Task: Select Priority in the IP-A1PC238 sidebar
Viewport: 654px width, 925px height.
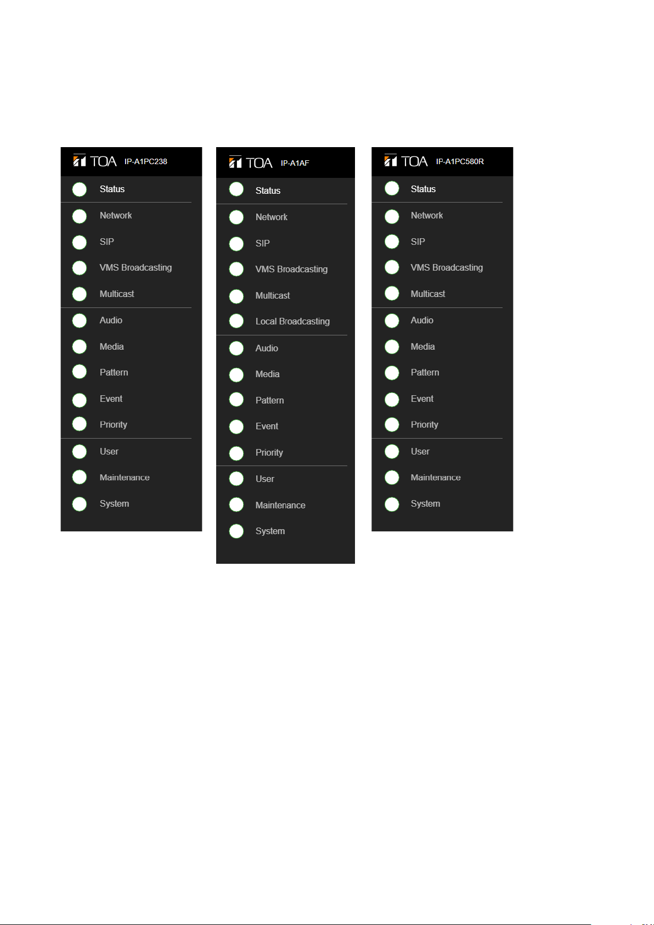Action: pos(114,424)
